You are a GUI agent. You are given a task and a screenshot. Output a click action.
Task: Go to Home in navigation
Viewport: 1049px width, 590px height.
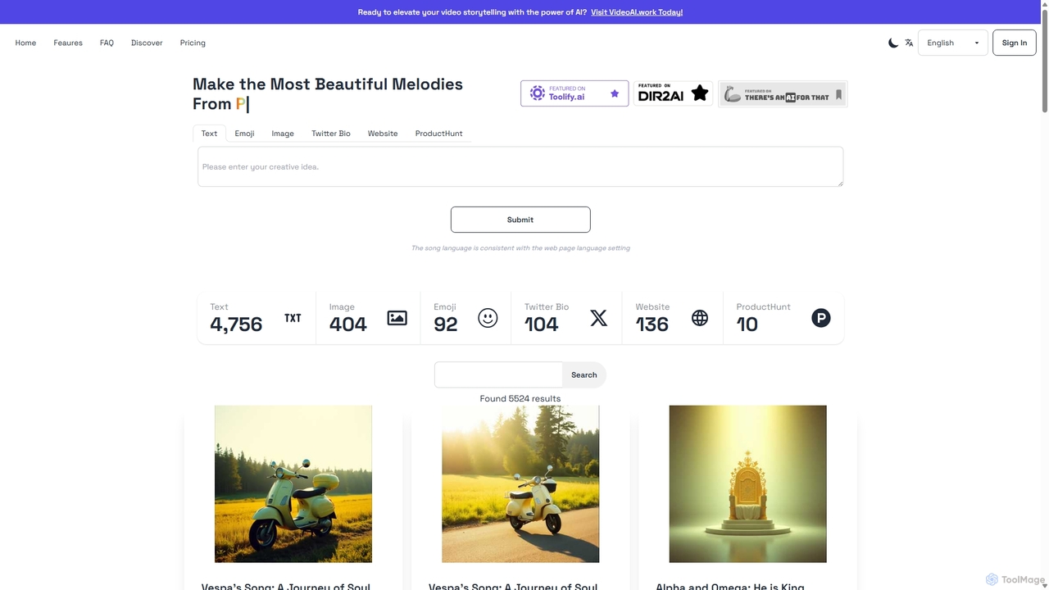click(25, 43)
